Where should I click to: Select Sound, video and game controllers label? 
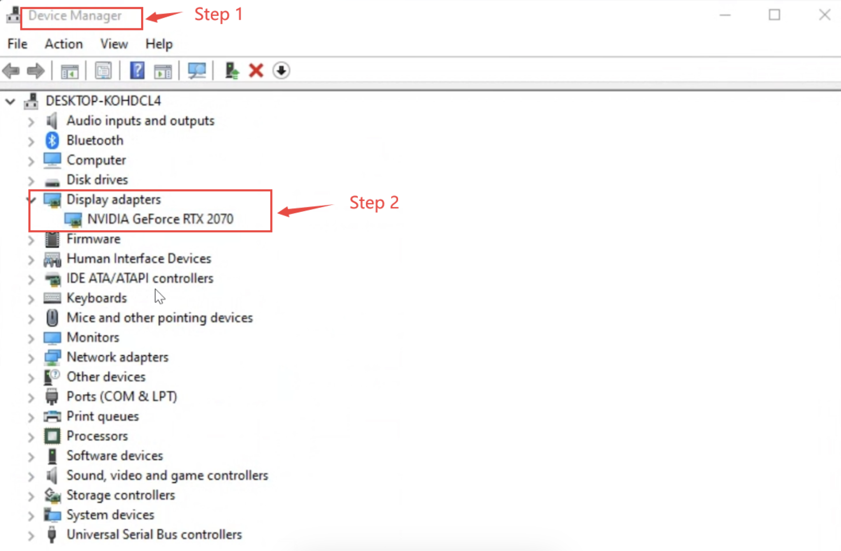[x=167, y=476]
